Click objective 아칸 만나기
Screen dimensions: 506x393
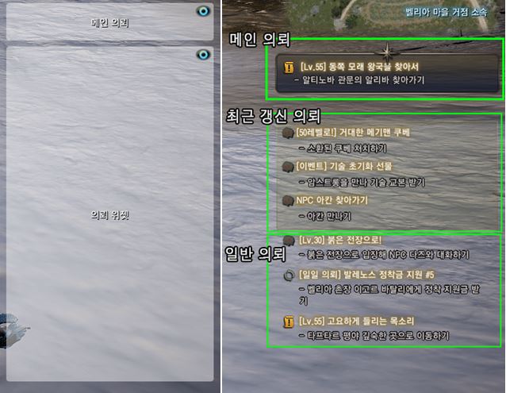(x=325, y=216)
